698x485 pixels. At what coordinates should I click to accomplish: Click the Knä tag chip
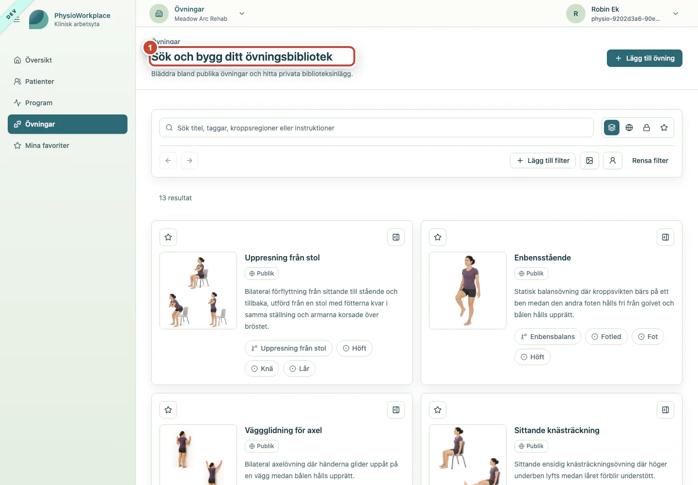(262, 369)
